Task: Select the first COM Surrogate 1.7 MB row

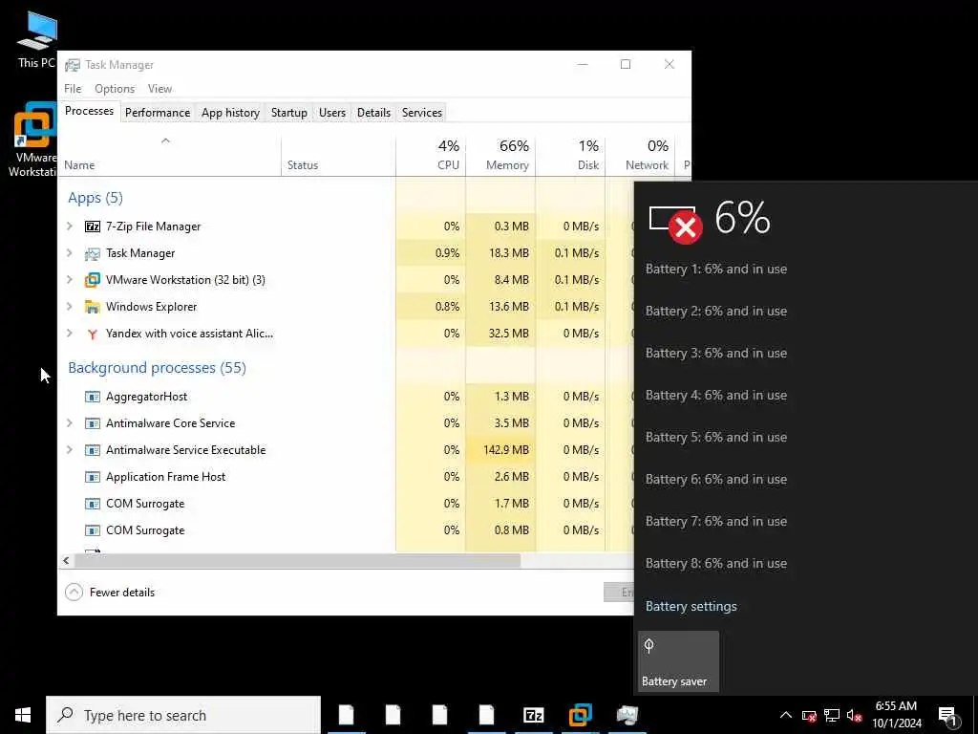Action: coord(346,504)
